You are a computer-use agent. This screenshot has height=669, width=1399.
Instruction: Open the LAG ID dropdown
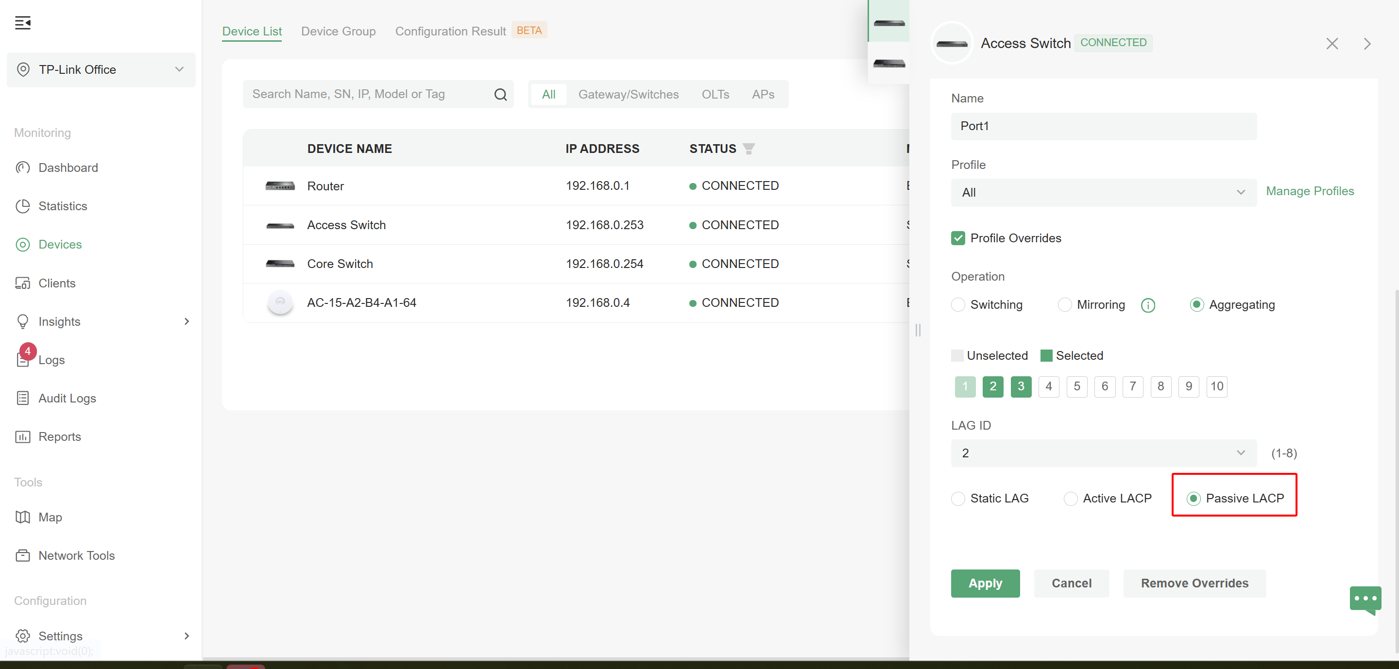(1104, 453)
